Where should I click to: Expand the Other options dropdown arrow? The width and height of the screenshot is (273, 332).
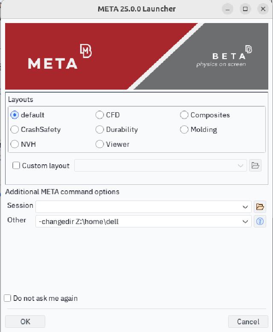[x=245, y=221]
